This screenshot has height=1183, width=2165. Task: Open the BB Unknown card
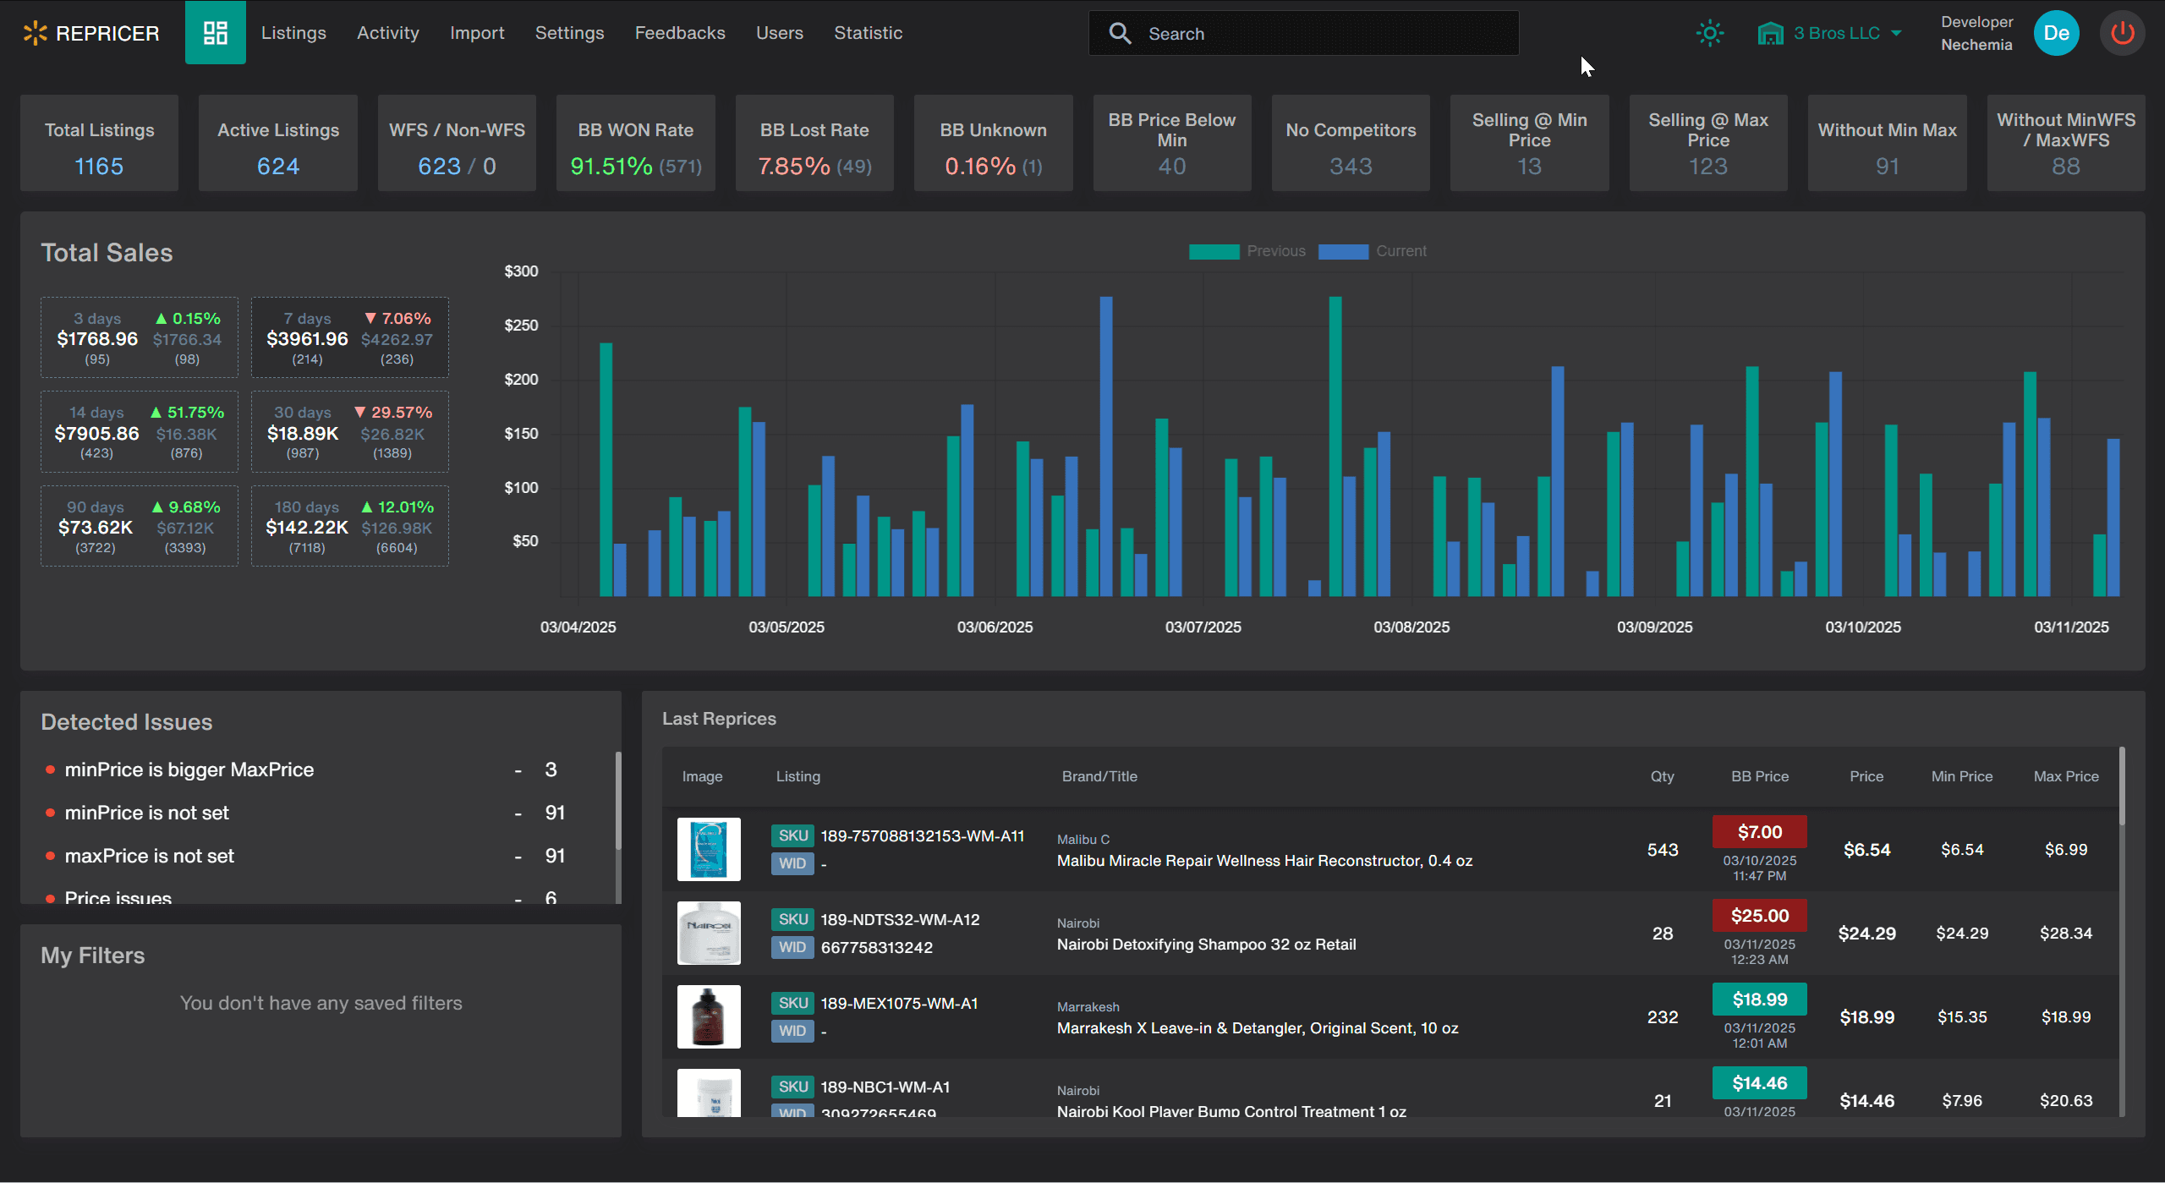click(993, 143)
